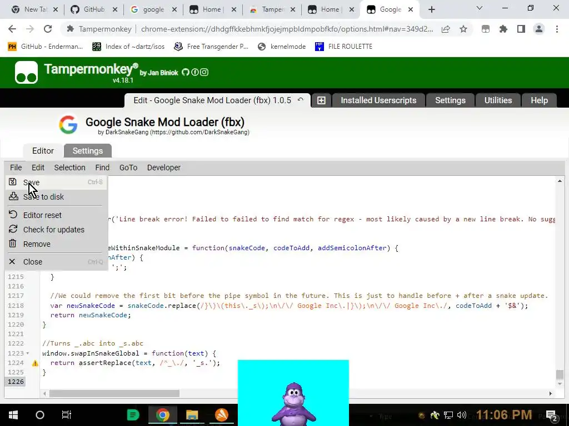The height and width of the screenshot is (426, 569).
Task: Open Jan Biniok's GitHub icon link
Action: pos(186,72)
